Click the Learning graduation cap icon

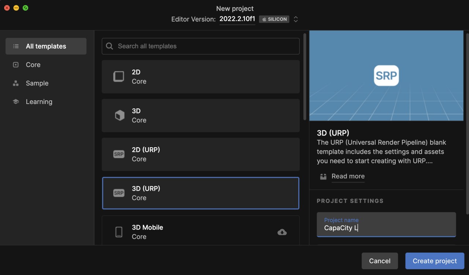(16, 102)
